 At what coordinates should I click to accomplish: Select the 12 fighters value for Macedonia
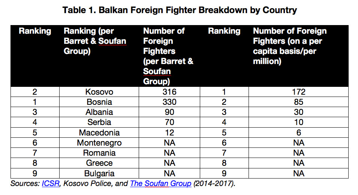[169, 132]
